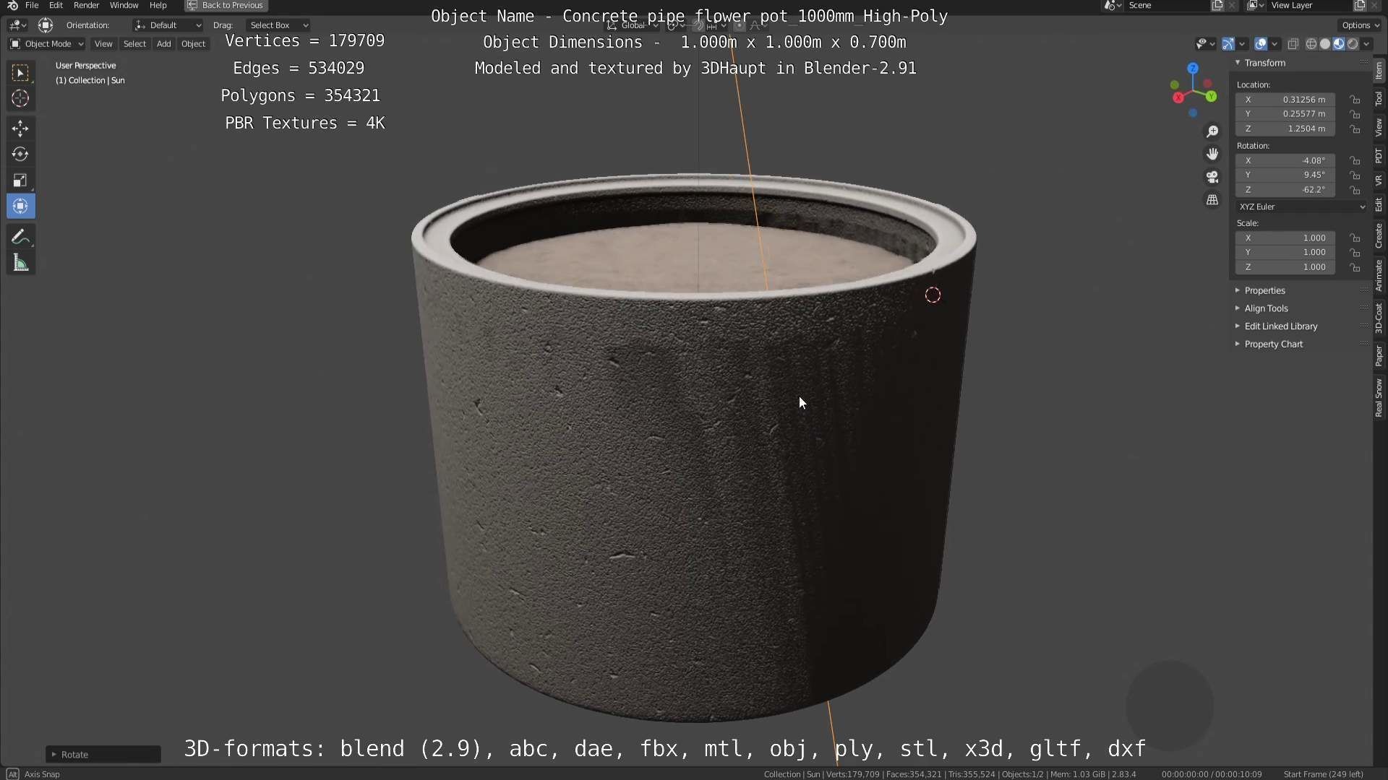This screenshot has width=1388, height=780.
Task: Open the viewport Select menu
Action: coord(134,44)
